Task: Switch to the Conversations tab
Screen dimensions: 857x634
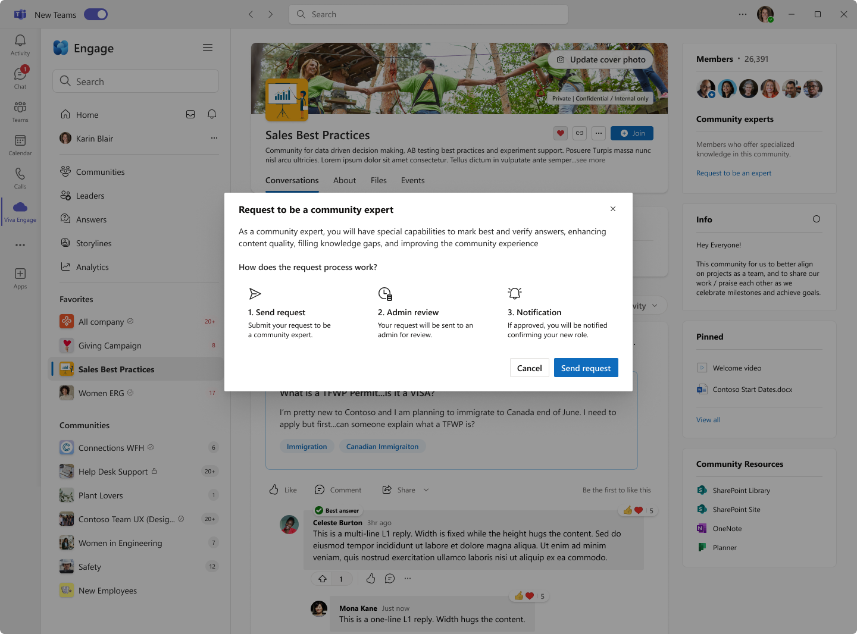Action: 292,180
